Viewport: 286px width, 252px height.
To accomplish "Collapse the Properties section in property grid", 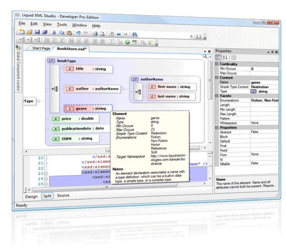I will (217, 128).
